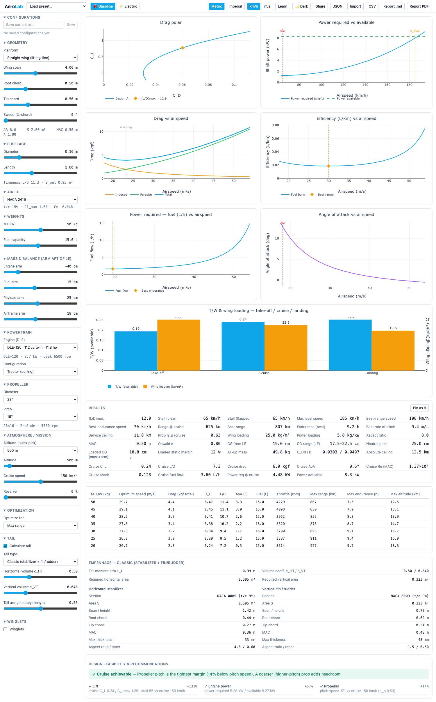Toggle the T/W (available) blue legend square
The height and width of the screenshot is (702, 436).
click(110, 387)
